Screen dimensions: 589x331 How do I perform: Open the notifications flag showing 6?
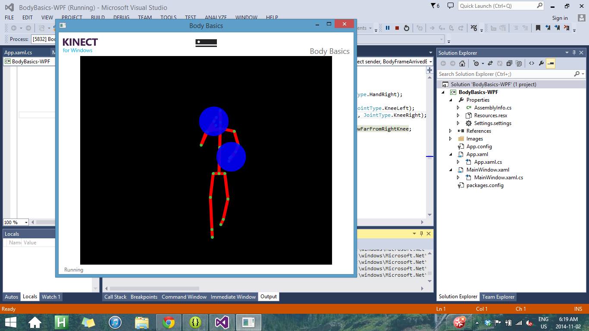click(435, 6)
